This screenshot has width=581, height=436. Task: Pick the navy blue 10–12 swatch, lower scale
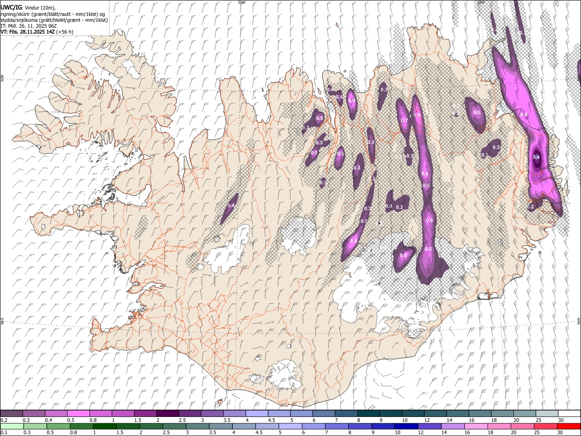click(407, 426)
